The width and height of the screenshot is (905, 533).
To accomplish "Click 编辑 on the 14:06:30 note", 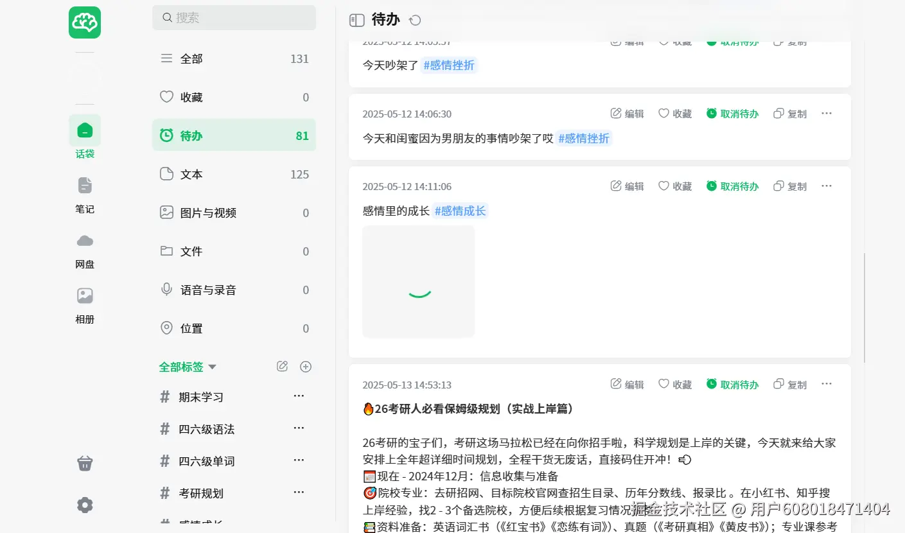I will tap(627, 114).
